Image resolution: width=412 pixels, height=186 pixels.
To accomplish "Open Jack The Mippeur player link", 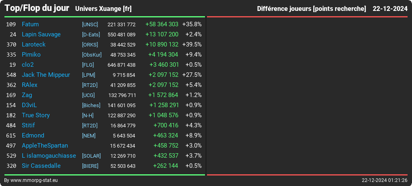I will pos(46,75).
